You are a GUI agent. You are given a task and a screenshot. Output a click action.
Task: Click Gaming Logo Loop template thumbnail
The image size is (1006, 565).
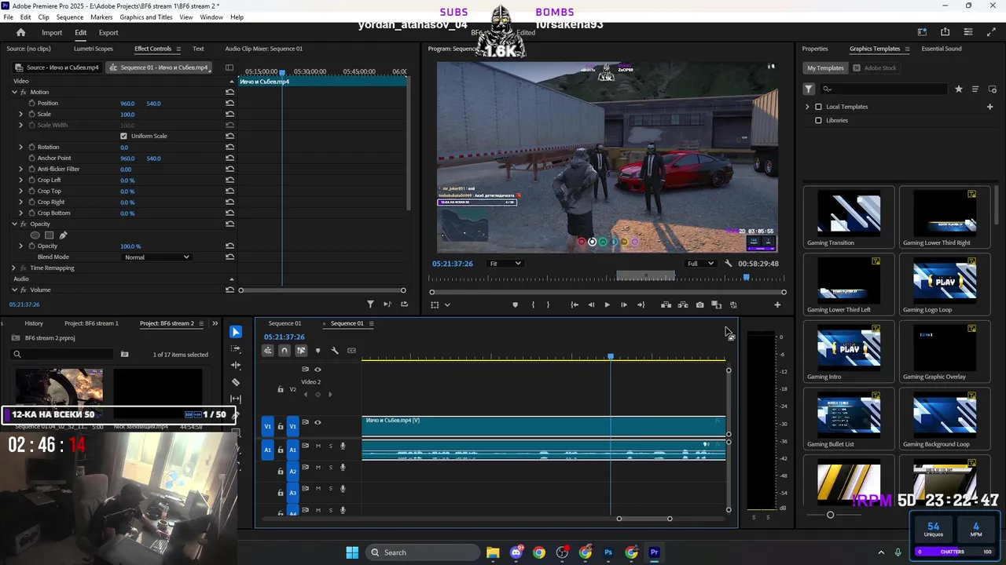[944, 282]
